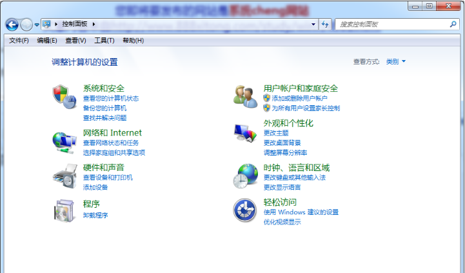The width and height of the screenshot is (465, 273).
Task: Open the 查看(V) menu
Action: [75, 41]
